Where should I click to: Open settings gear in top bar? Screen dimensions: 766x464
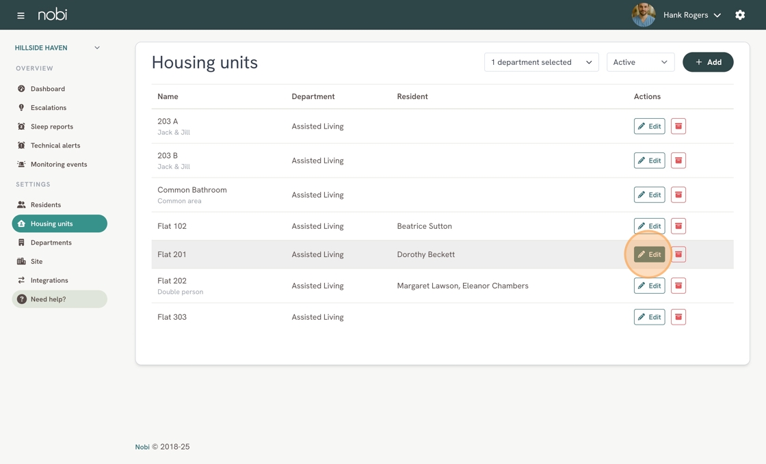tap(740, 15)
